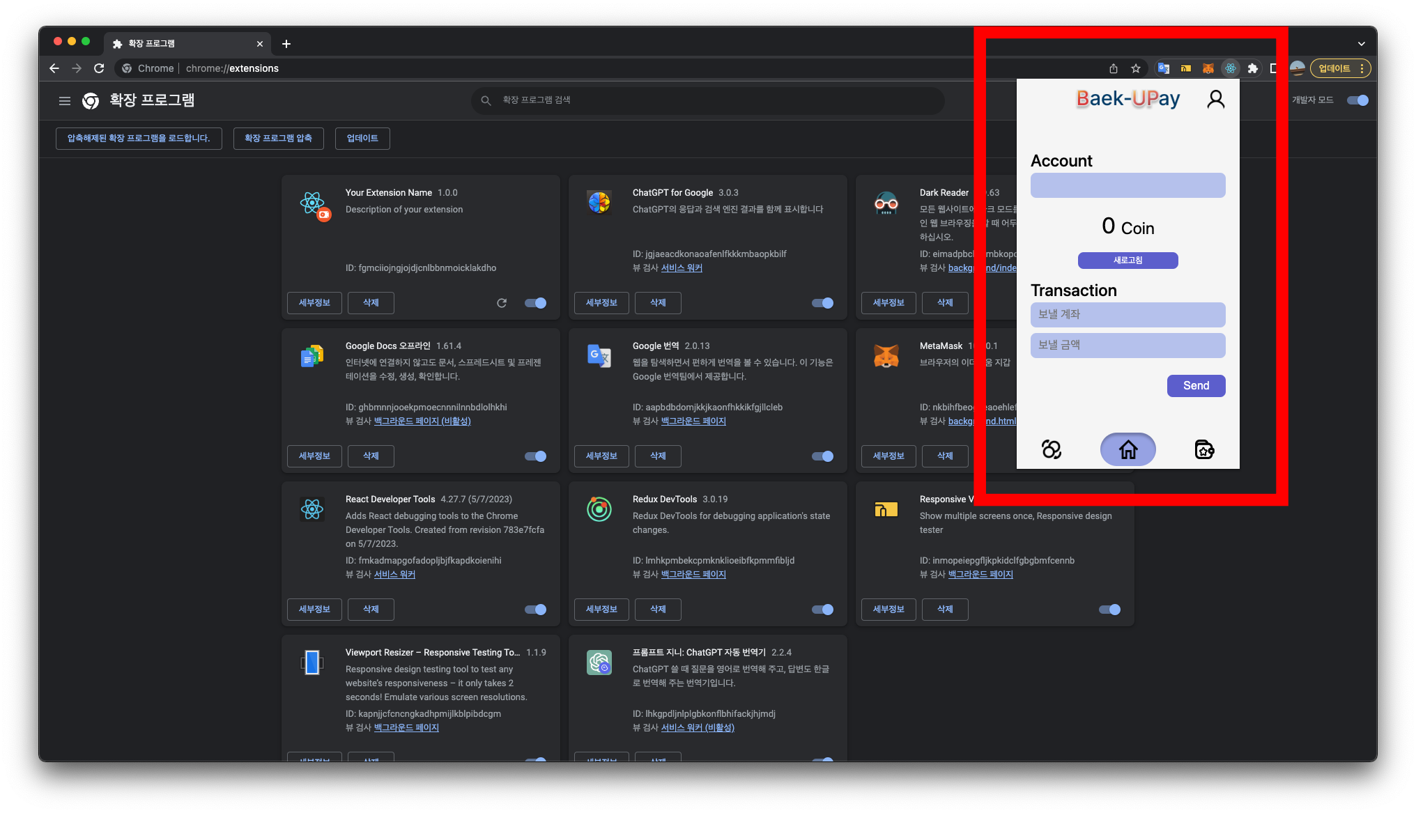Click the 보낼 계좌 input field
Image resolution: width=1416 pixels, height=813 pixels.
coord(1128,315)
